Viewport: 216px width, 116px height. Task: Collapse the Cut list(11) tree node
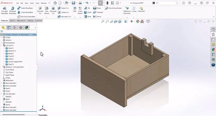point(1,45)
